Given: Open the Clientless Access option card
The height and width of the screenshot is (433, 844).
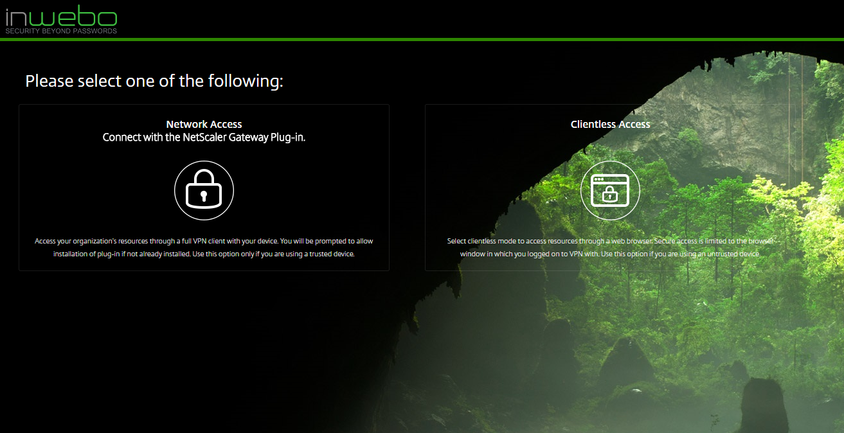Looking at the screenshot, I should (x=610, y=188).
